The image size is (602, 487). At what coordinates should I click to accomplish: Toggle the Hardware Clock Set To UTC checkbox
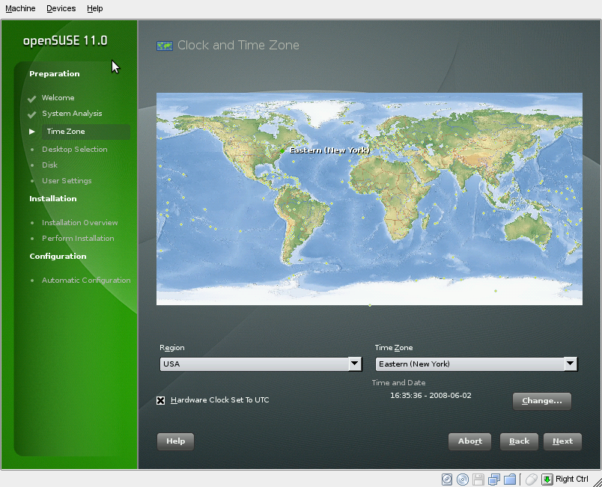tap(161, 400)
